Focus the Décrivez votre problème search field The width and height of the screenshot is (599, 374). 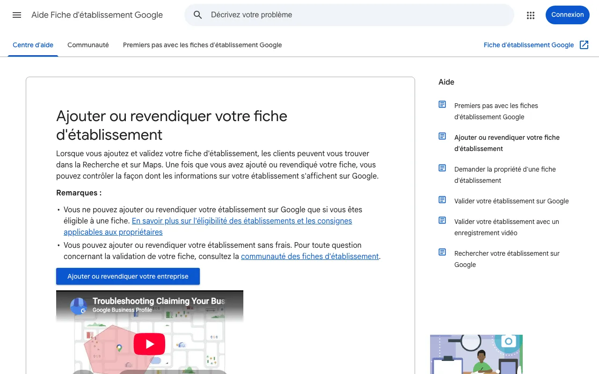349,15
